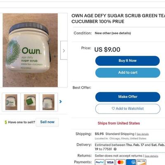Select the Visa card icon
This screenshot has height=165, width=165.
click(x=110, y=162)
